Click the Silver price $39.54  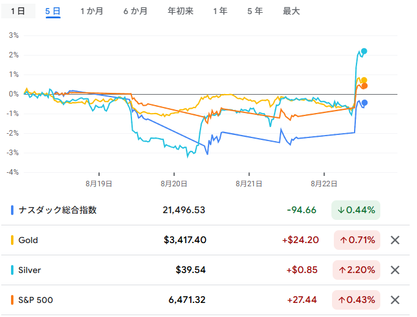pyautogui.click(x=191, y=270)
